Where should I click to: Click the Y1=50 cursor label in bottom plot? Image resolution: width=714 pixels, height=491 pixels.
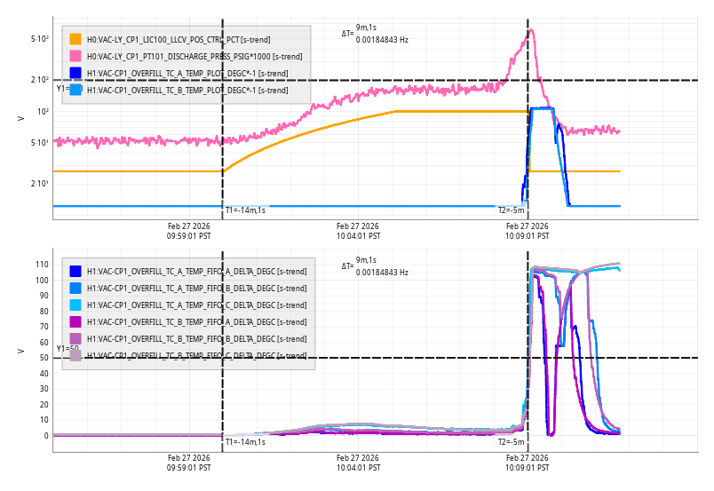67,349
